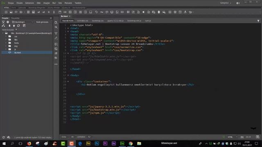Switch to the jQuery Mobile insert tab

point(54,8)
